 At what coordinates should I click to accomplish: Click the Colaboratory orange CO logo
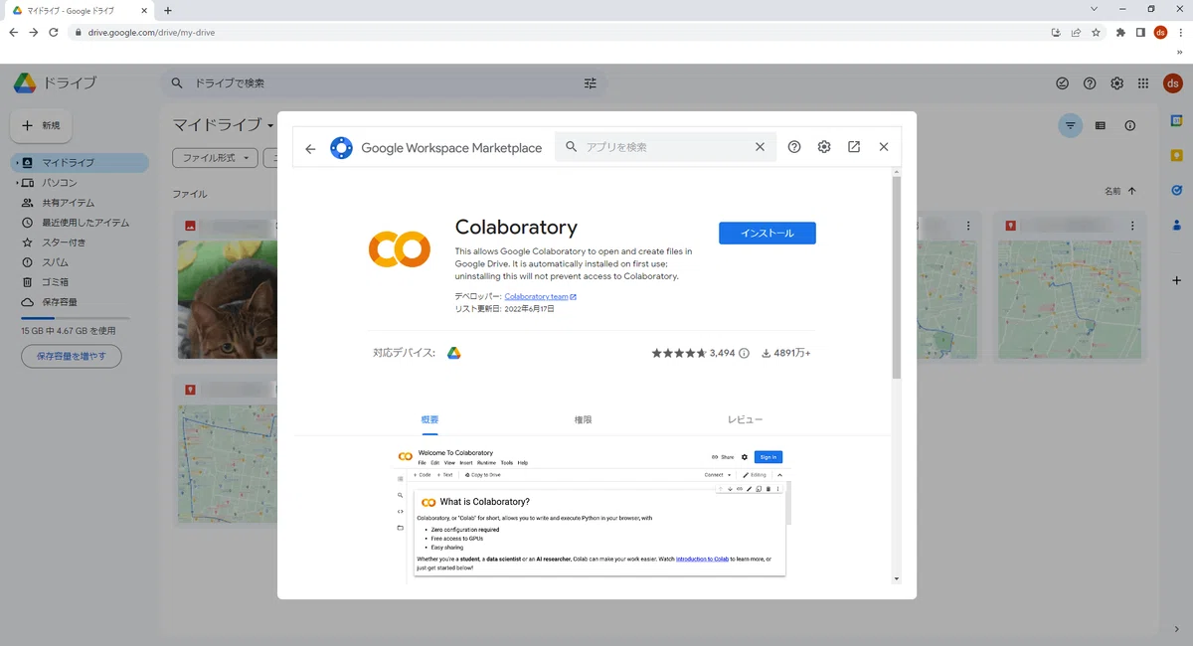pyautogui.click(x=399, y=249)
